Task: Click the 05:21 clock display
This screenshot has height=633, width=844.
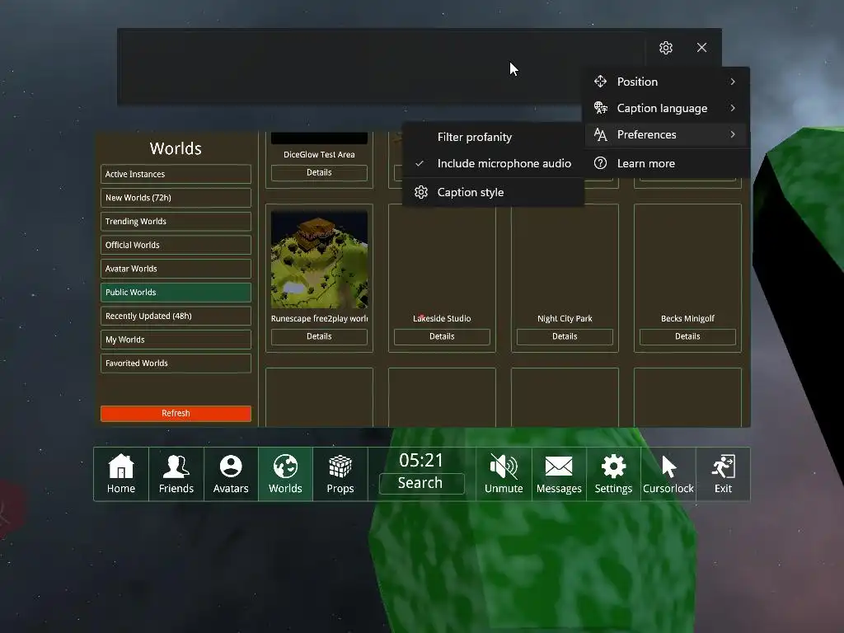Action: point(421,460)
